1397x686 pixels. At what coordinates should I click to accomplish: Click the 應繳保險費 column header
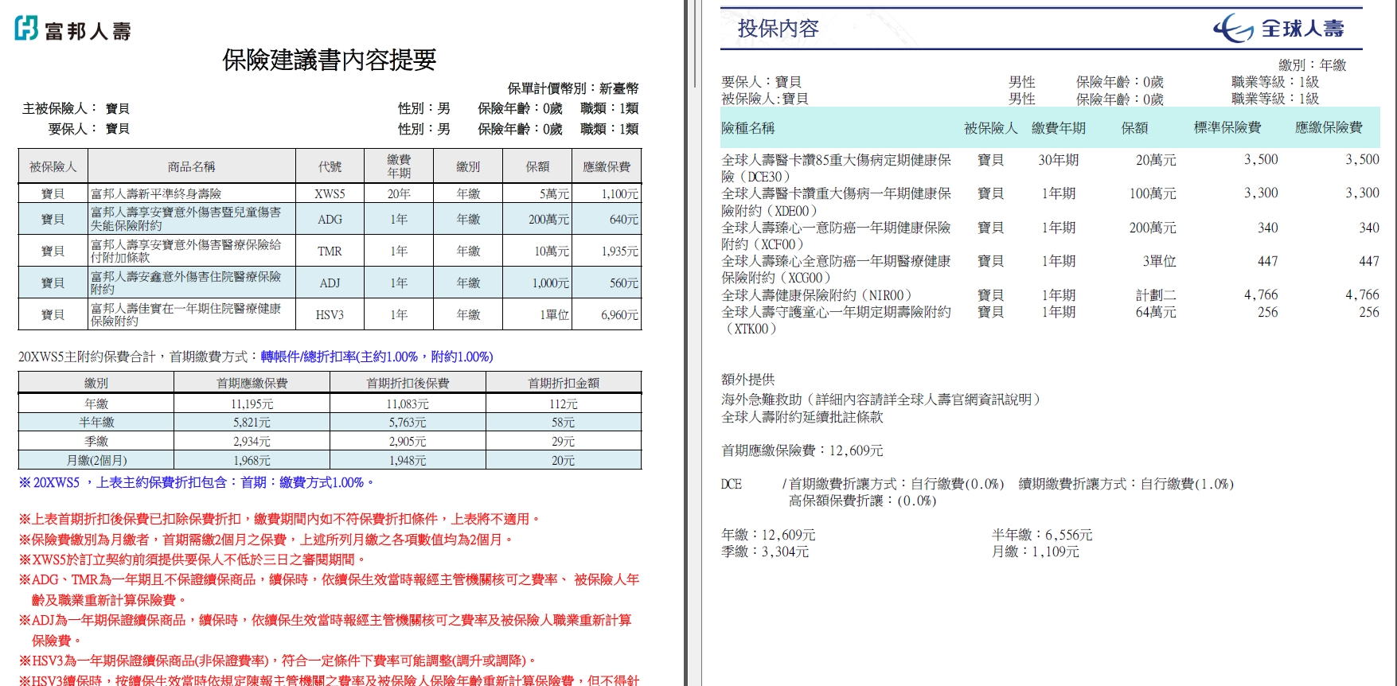click(x=1328, y=127)
